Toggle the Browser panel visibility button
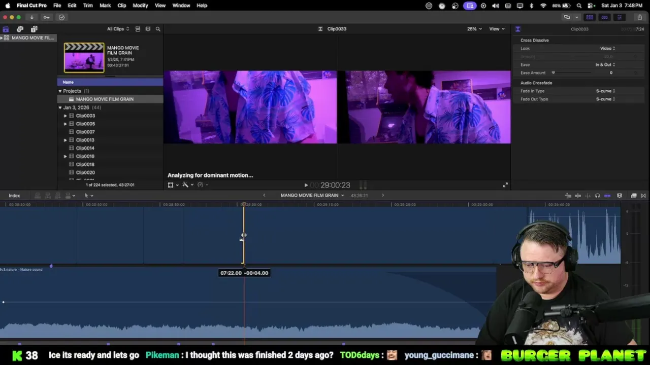This screenshot has height=365, width=650. click(x=590, y=17)
